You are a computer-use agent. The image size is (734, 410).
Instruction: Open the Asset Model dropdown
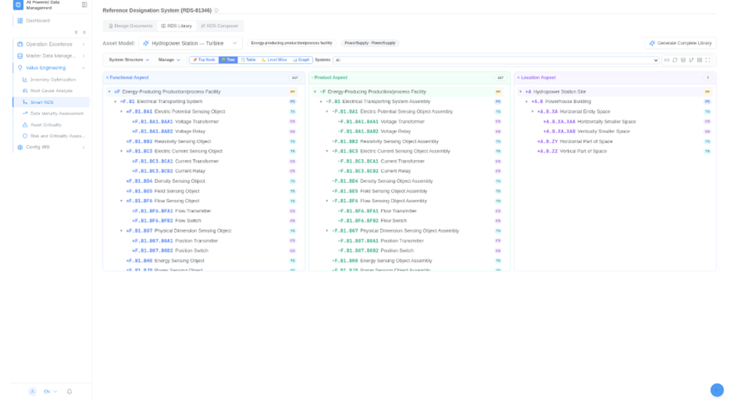(x=190, y=43)
